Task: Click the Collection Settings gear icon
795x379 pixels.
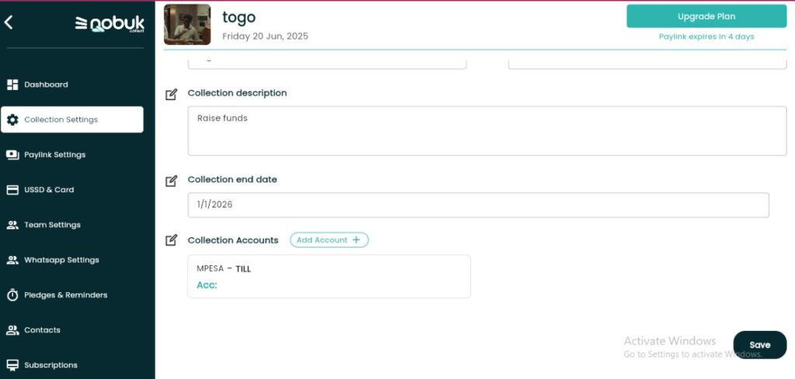Action: click(12, 119)
